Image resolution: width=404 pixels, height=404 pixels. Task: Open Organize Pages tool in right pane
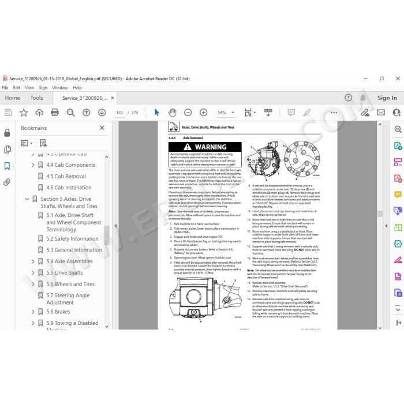(x=398, y=162)
